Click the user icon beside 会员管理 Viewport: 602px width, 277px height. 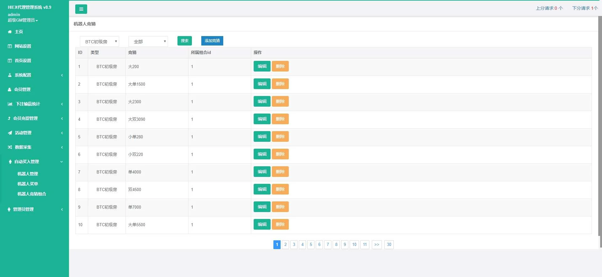9,89
